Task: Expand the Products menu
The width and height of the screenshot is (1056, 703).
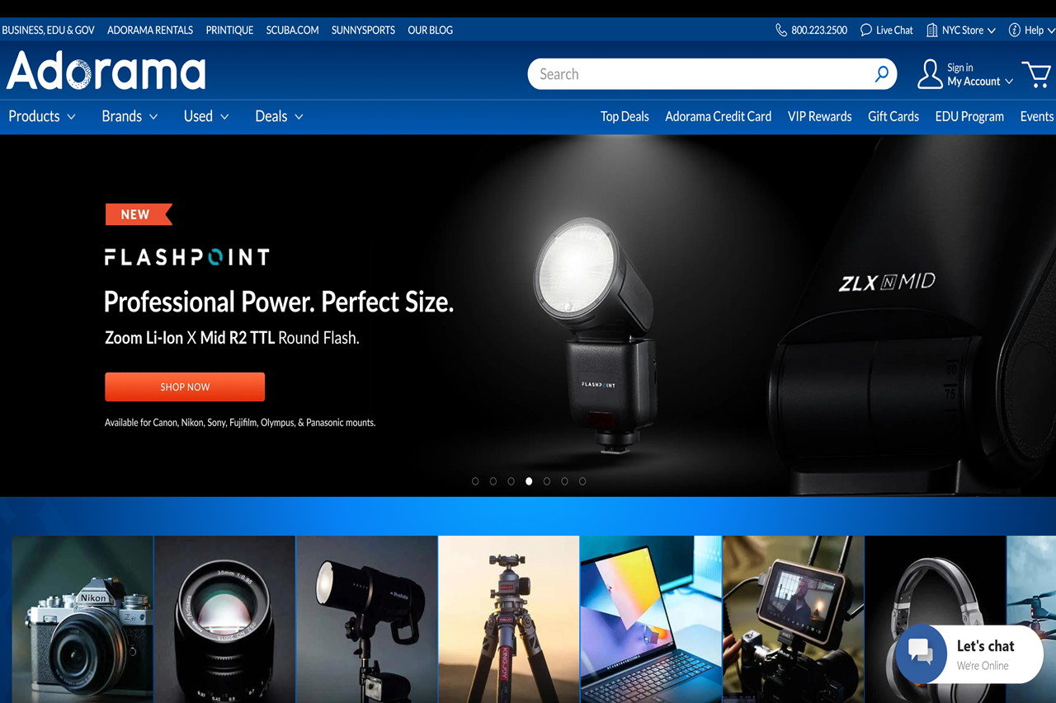Action: point(41,116)
